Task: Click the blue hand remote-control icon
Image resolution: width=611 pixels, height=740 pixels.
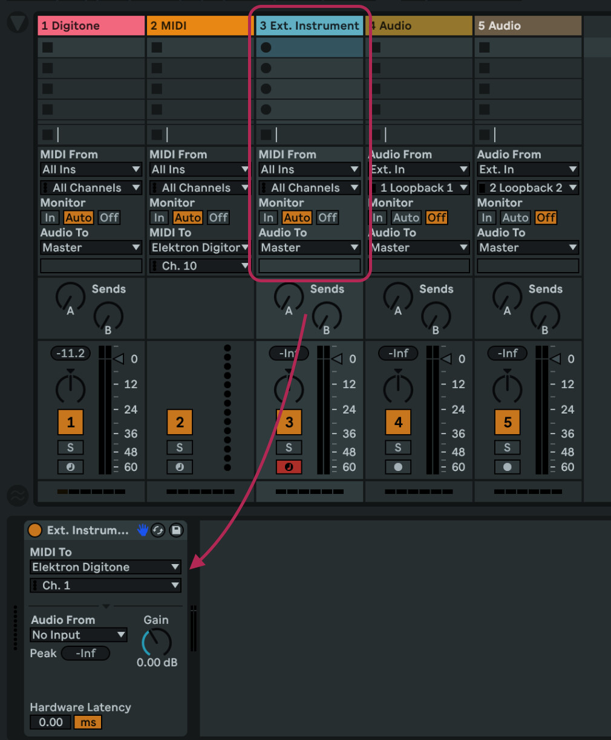Action: pos(142,530)
